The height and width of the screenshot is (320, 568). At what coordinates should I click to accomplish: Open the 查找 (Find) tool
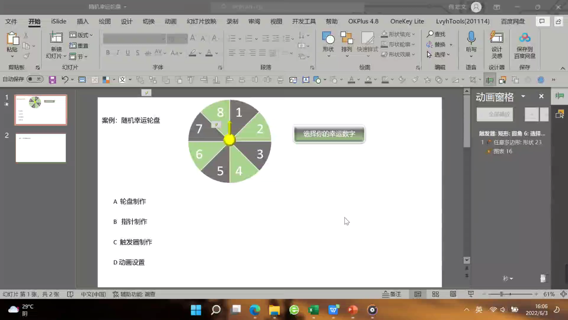point(437,34)
